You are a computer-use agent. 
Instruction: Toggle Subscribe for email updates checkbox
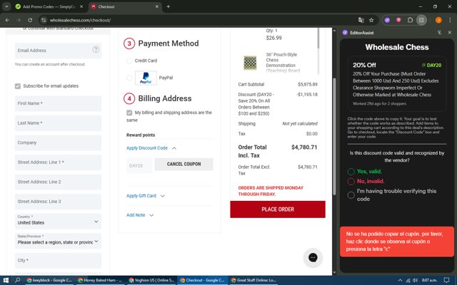coord(18,86)
